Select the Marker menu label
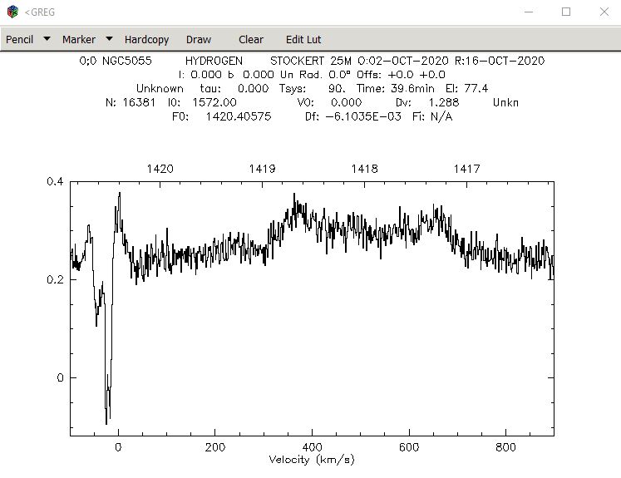This screenshot has height=478, width=621. (79, 40)
